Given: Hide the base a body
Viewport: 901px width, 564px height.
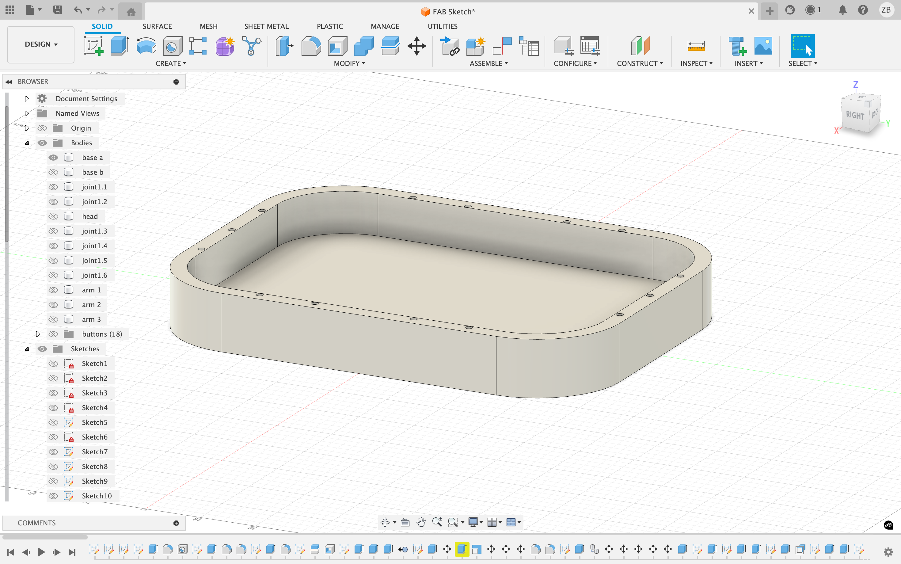Looking at the screenshot, I should pos(53,158).
